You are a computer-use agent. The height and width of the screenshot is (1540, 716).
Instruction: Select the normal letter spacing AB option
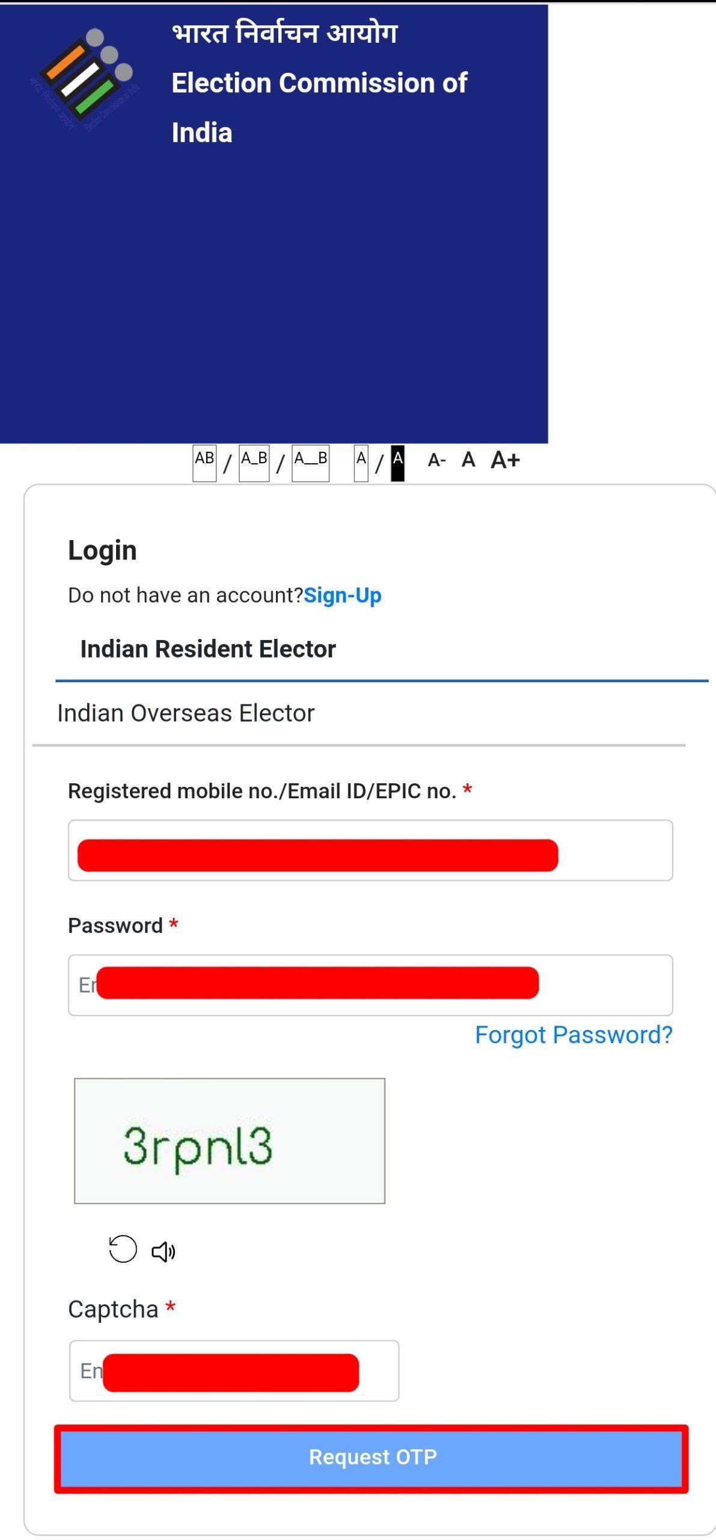(204, 463)
